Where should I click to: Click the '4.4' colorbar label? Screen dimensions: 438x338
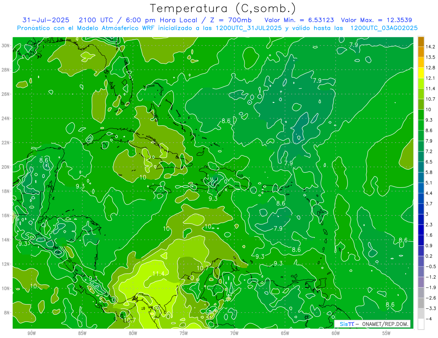click(429, 193)
